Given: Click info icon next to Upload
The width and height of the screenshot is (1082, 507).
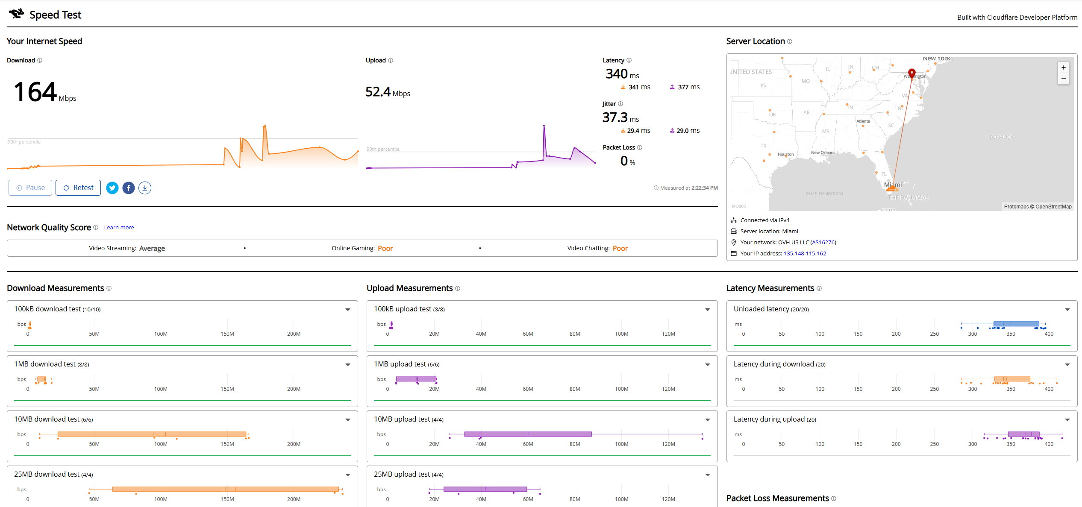Looking at the screenshot, I should [391, 60].
